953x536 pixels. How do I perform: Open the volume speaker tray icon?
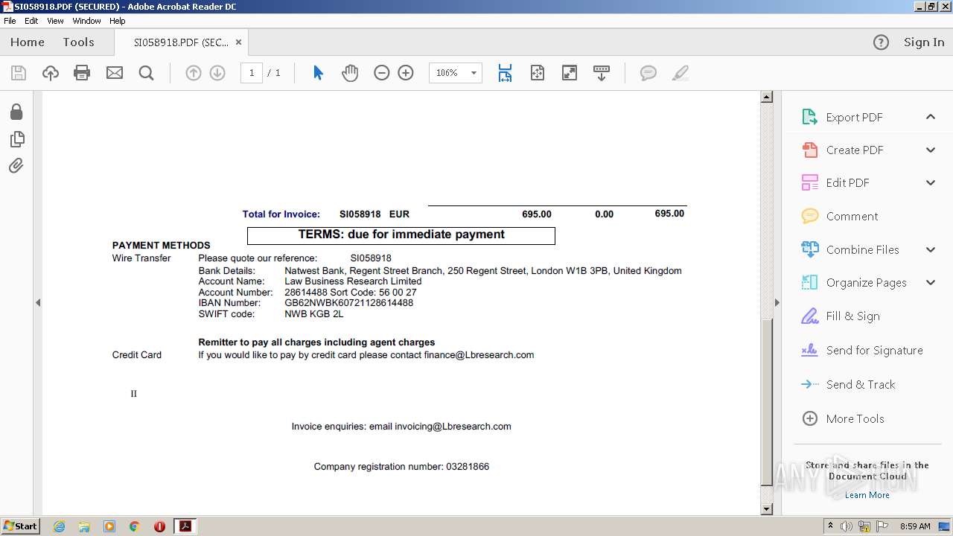pos(847,526)
